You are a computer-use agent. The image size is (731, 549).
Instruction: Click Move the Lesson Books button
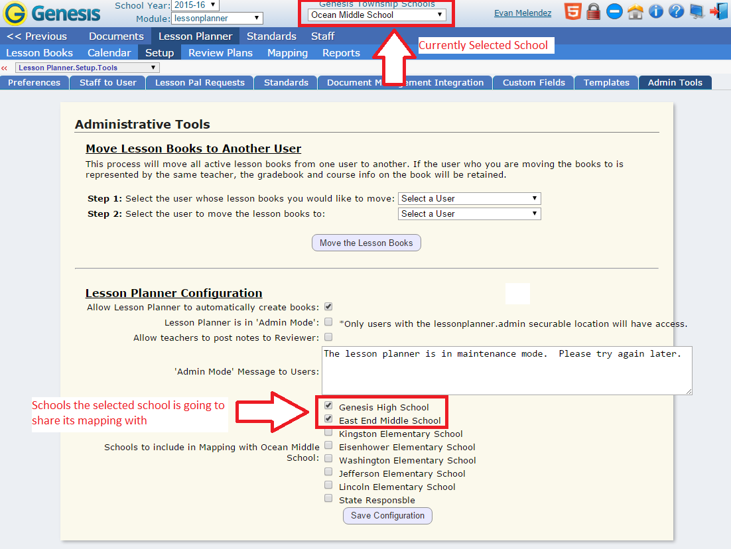coord(366,243)
